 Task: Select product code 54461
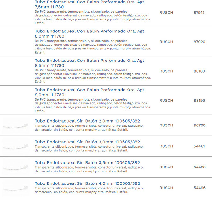point(199,146)
